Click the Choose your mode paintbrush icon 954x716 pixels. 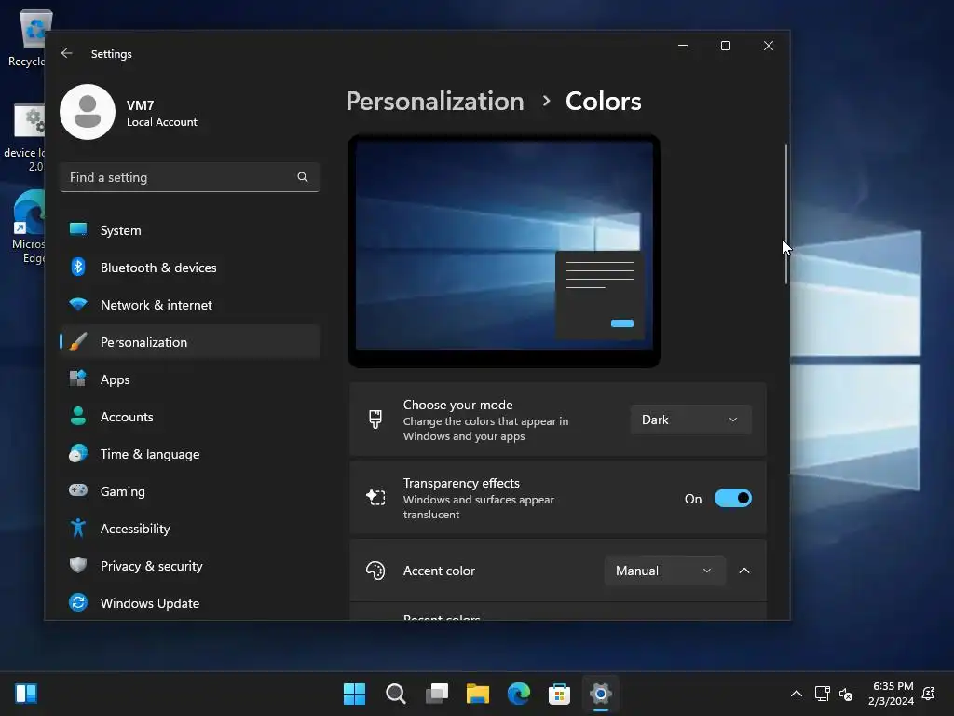point(375,420)
